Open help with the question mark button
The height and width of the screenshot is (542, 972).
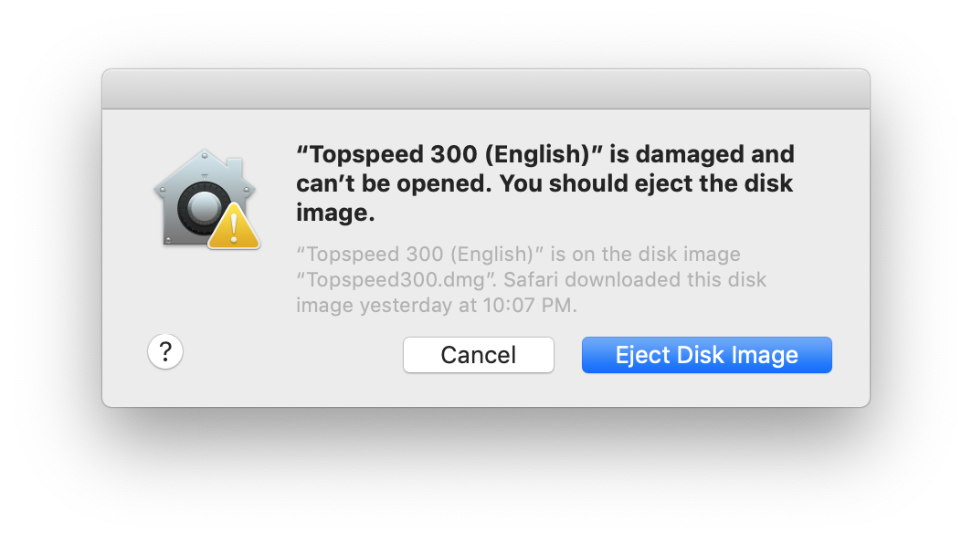click(x=165, y=351)
